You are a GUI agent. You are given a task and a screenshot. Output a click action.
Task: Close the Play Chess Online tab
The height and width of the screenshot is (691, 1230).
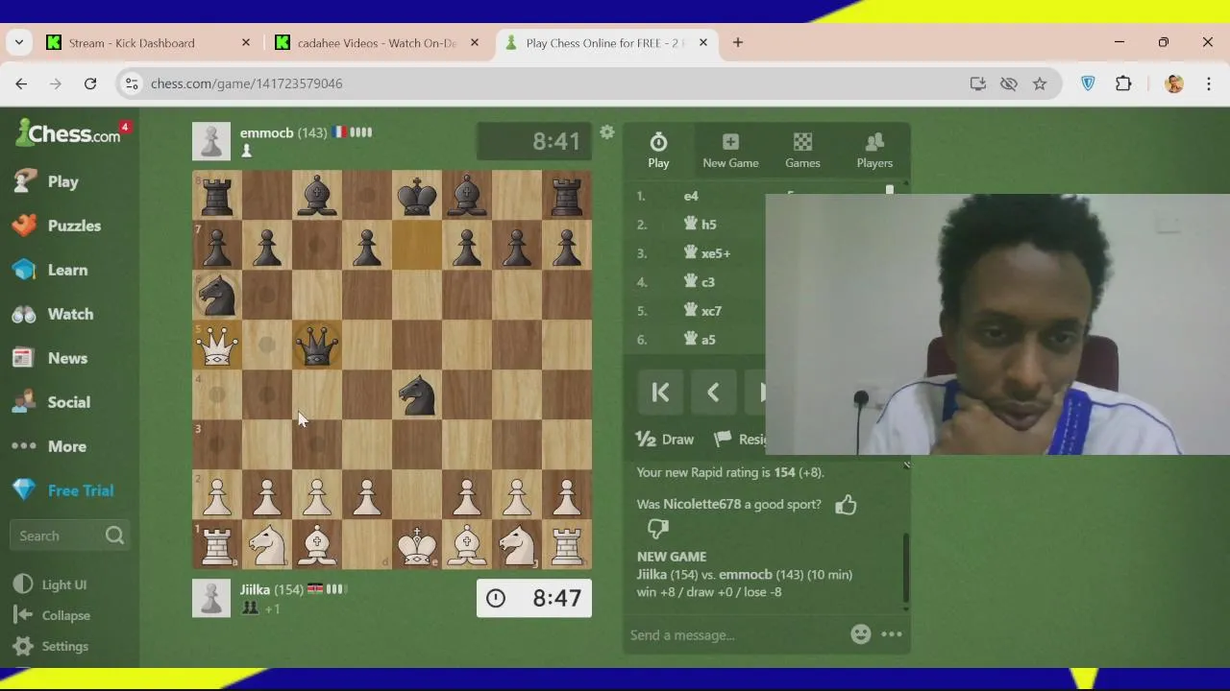(x=702, y=42)
